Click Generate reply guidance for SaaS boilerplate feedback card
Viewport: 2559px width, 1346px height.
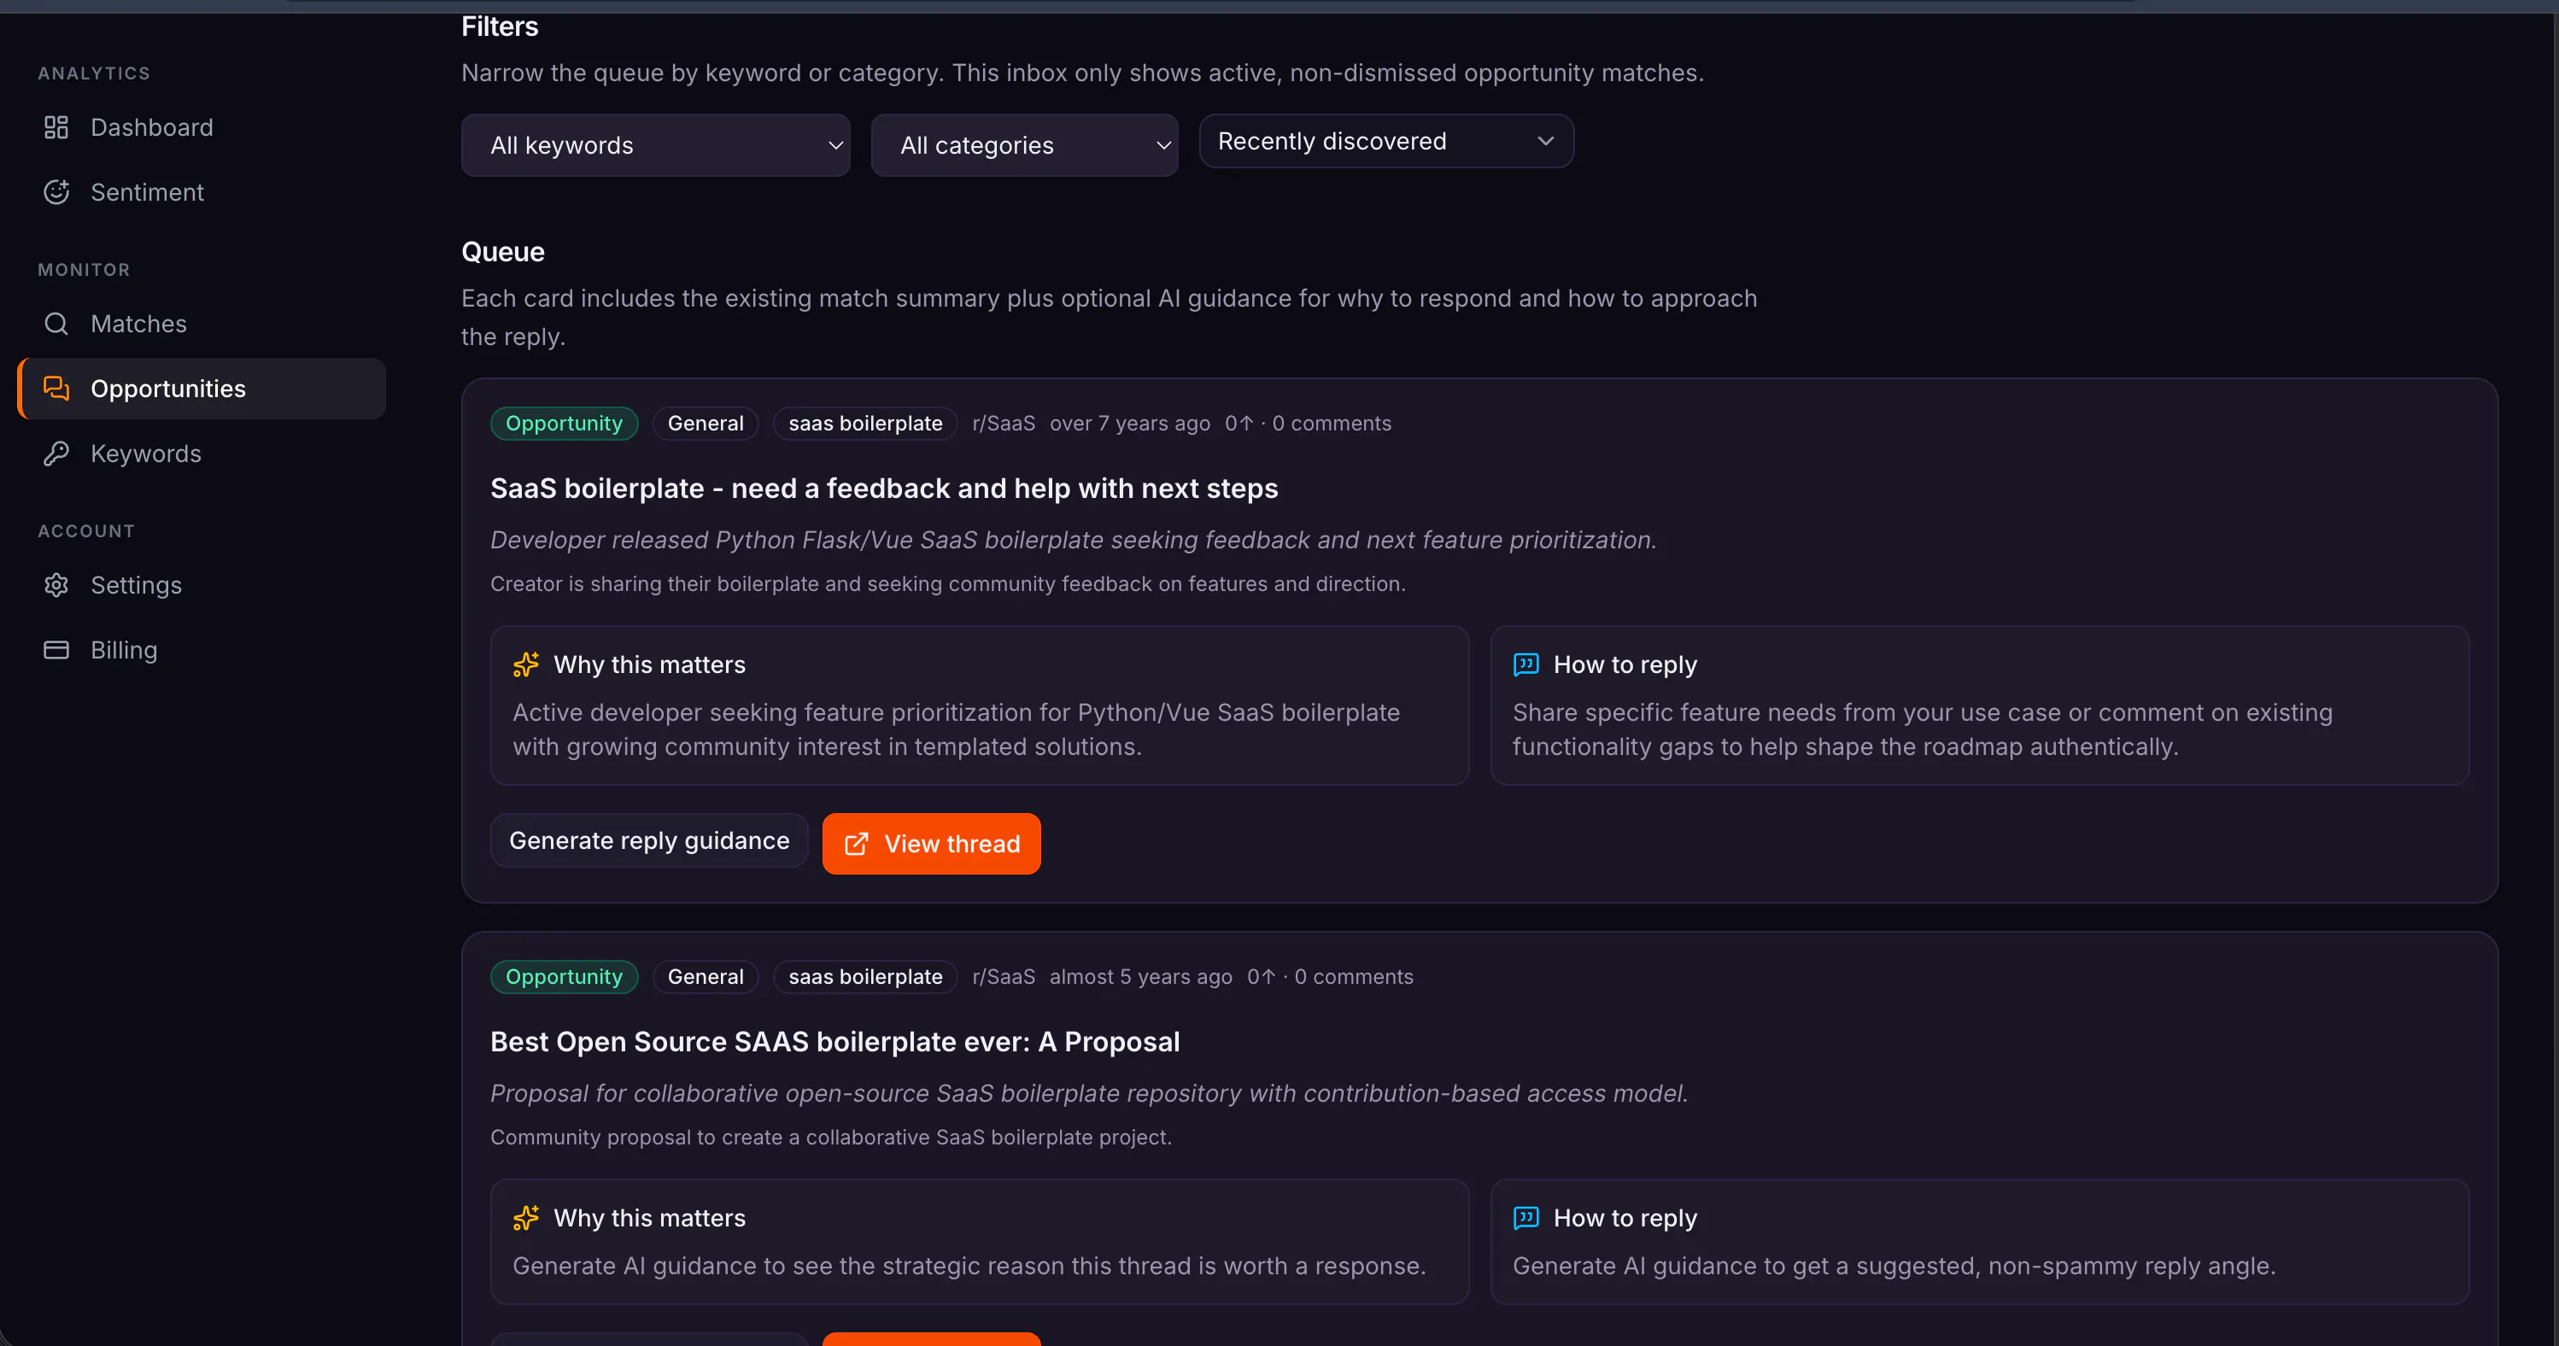(648, 840)
